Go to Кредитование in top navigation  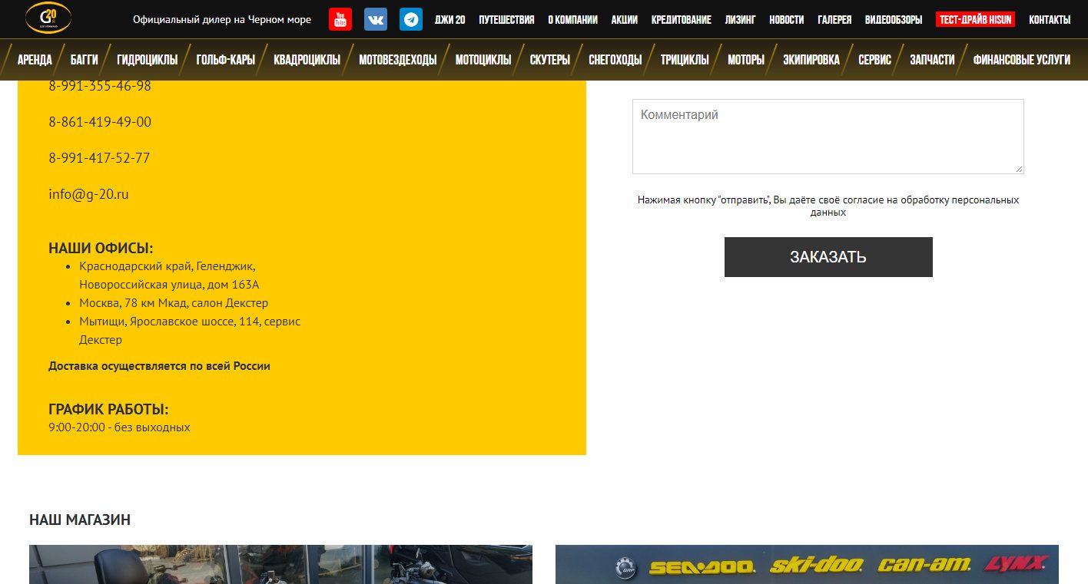(681, 20)
